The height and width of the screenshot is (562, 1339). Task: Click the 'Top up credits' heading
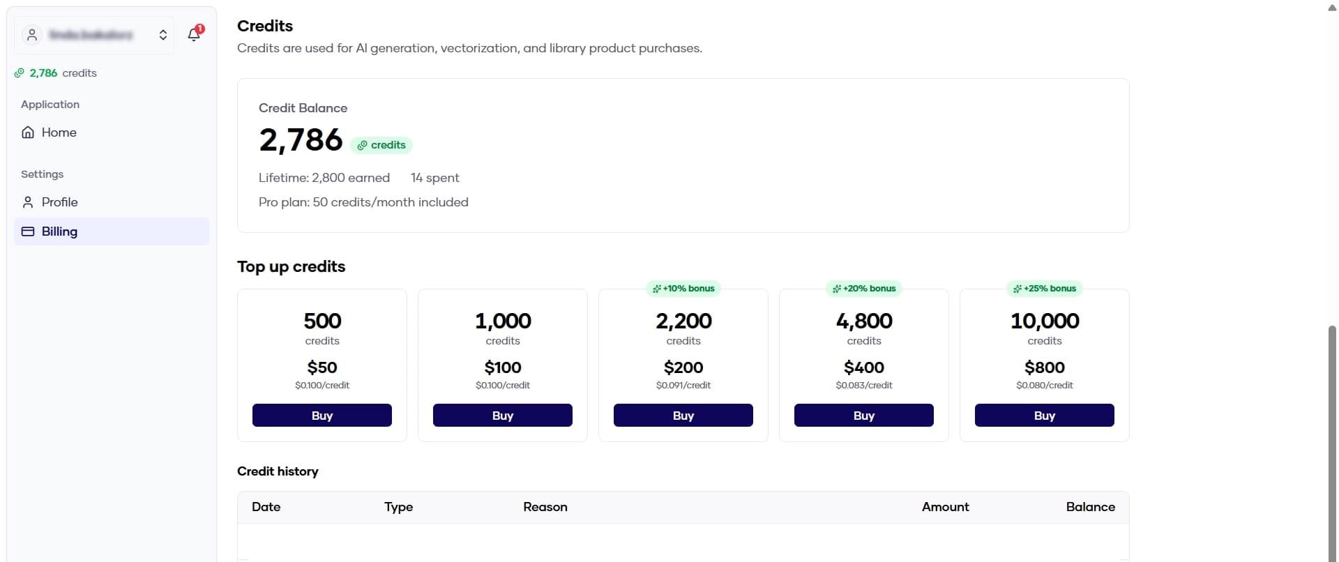point(292,266)
